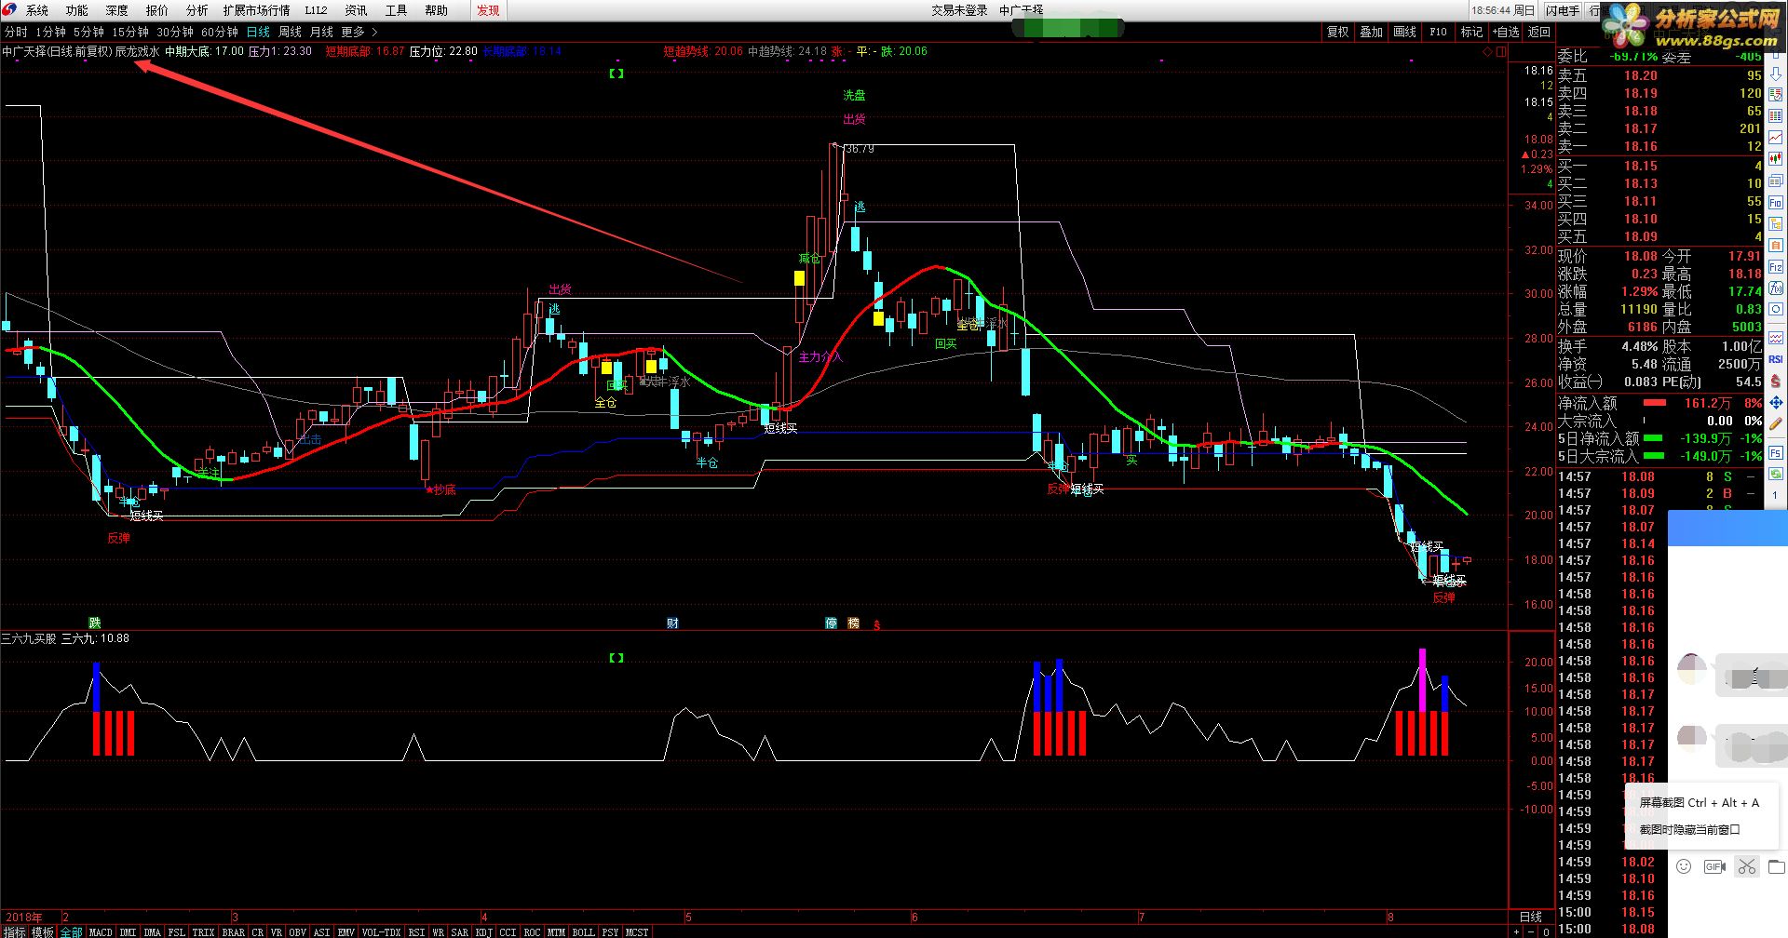Switch to 5分钟 period

click(88, 32)
